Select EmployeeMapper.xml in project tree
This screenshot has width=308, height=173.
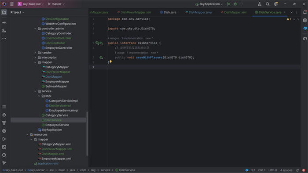pyautogui.click(x=55, y=159)
